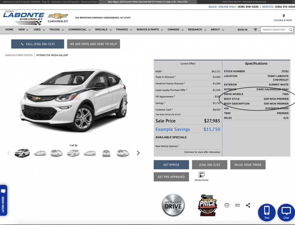Expand the Trucks menu dropdown
The height and width of the screenshot is (225, 295).
tap(56, 29)
